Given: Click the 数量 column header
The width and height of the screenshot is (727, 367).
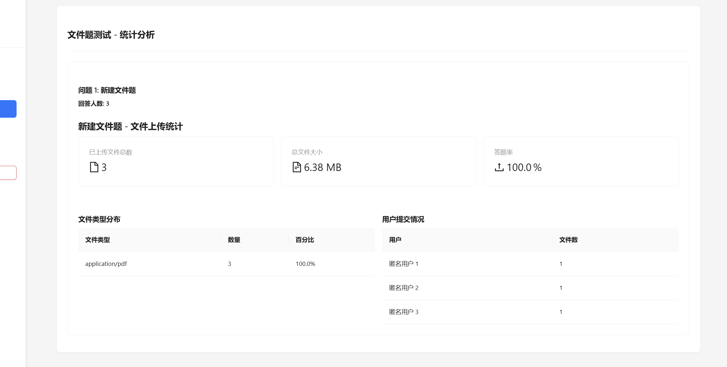Looking at the screenshot, I should [x=234, y=240].
